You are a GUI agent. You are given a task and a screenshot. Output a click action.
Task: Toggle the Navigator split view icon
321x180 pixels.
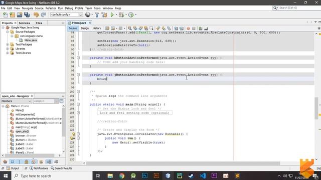click(61, 101)
